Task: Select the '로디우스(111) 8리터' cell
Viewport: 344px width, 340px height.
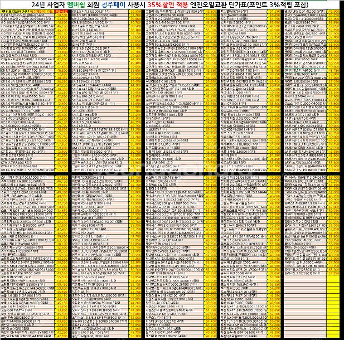Action: pyautogui.click(x=243, y=19)
